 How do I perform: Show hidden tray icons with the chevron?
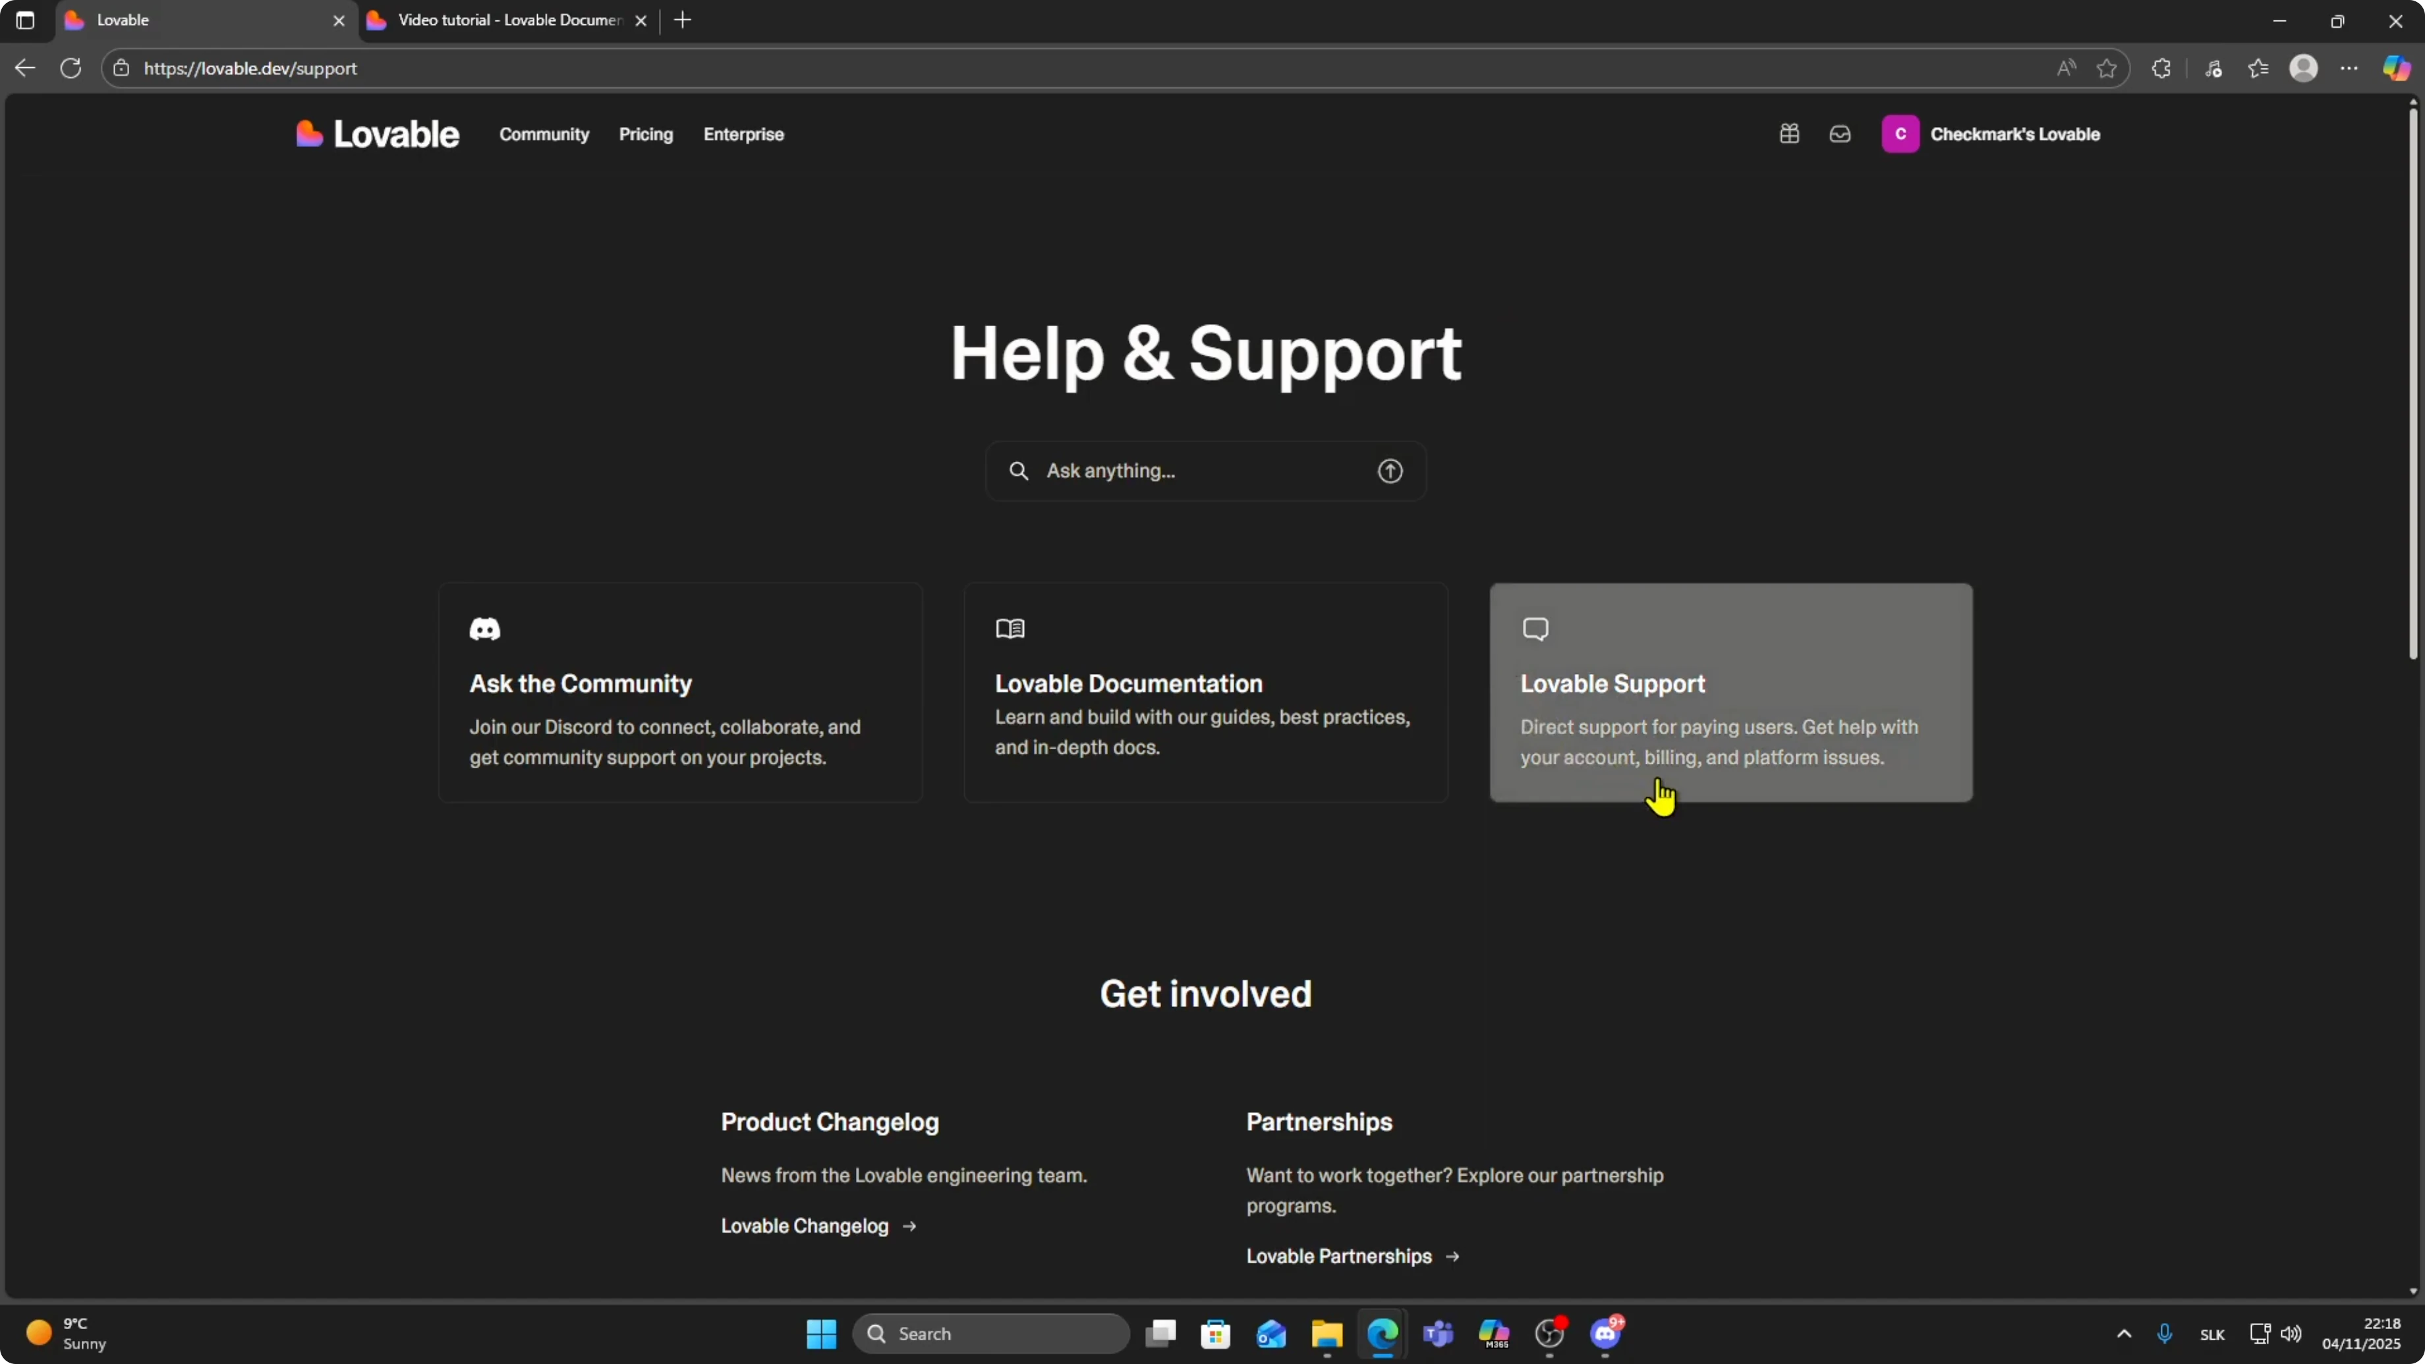(2124, 1334)
